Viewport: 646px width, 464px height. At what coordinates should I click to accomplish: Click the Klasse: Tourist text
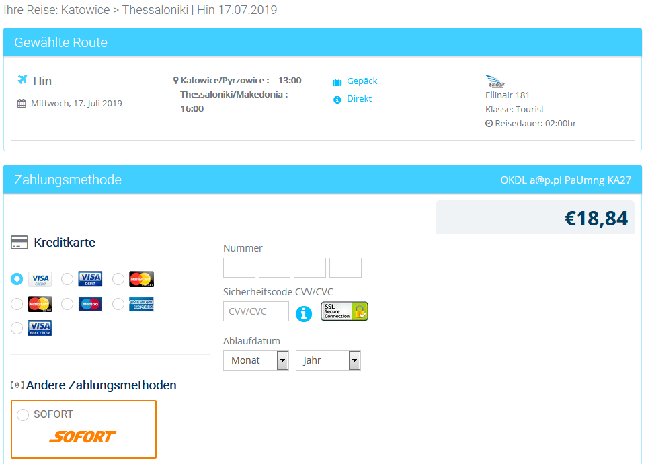coord(514,109)
